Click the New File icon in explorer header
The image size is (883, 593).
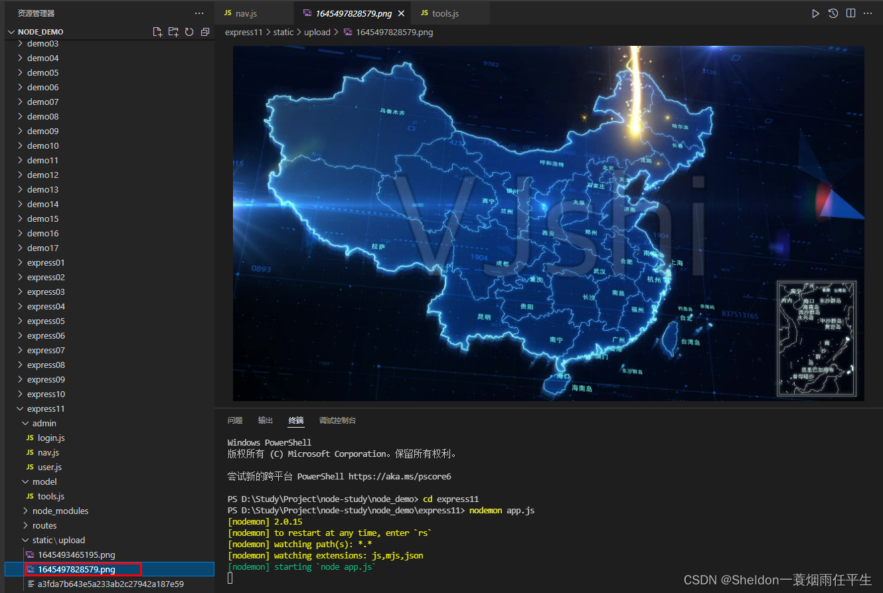157,32
